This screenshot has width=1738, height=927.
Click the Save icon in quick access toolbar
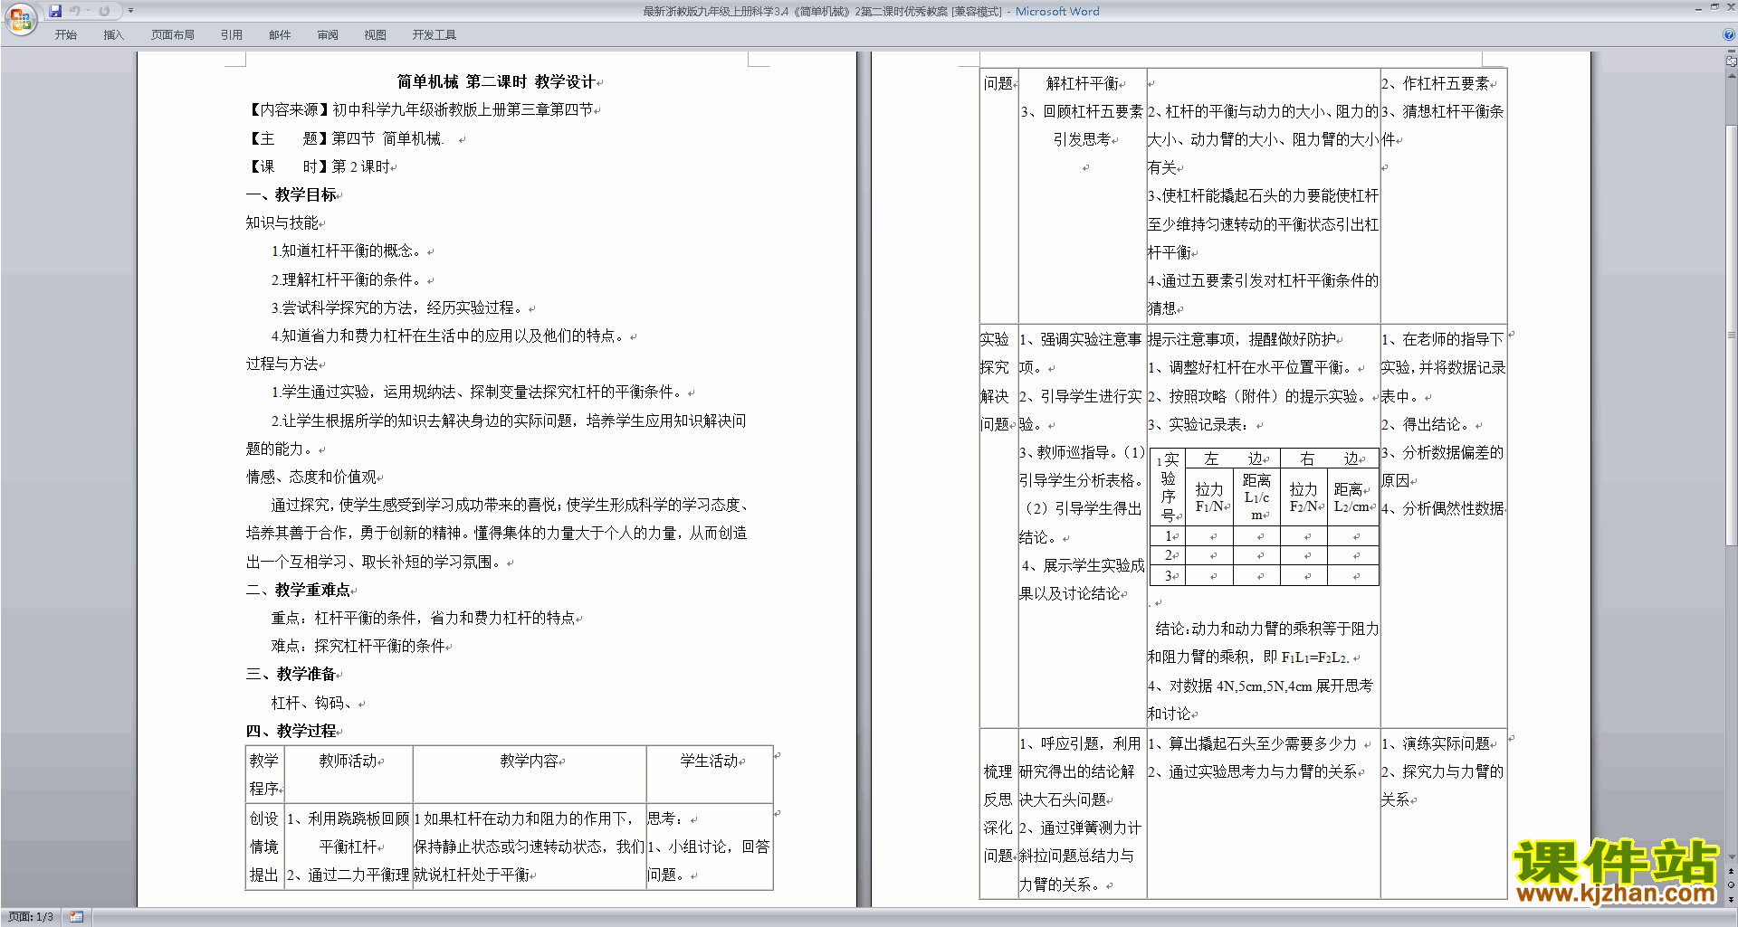[x=55, y=11]
